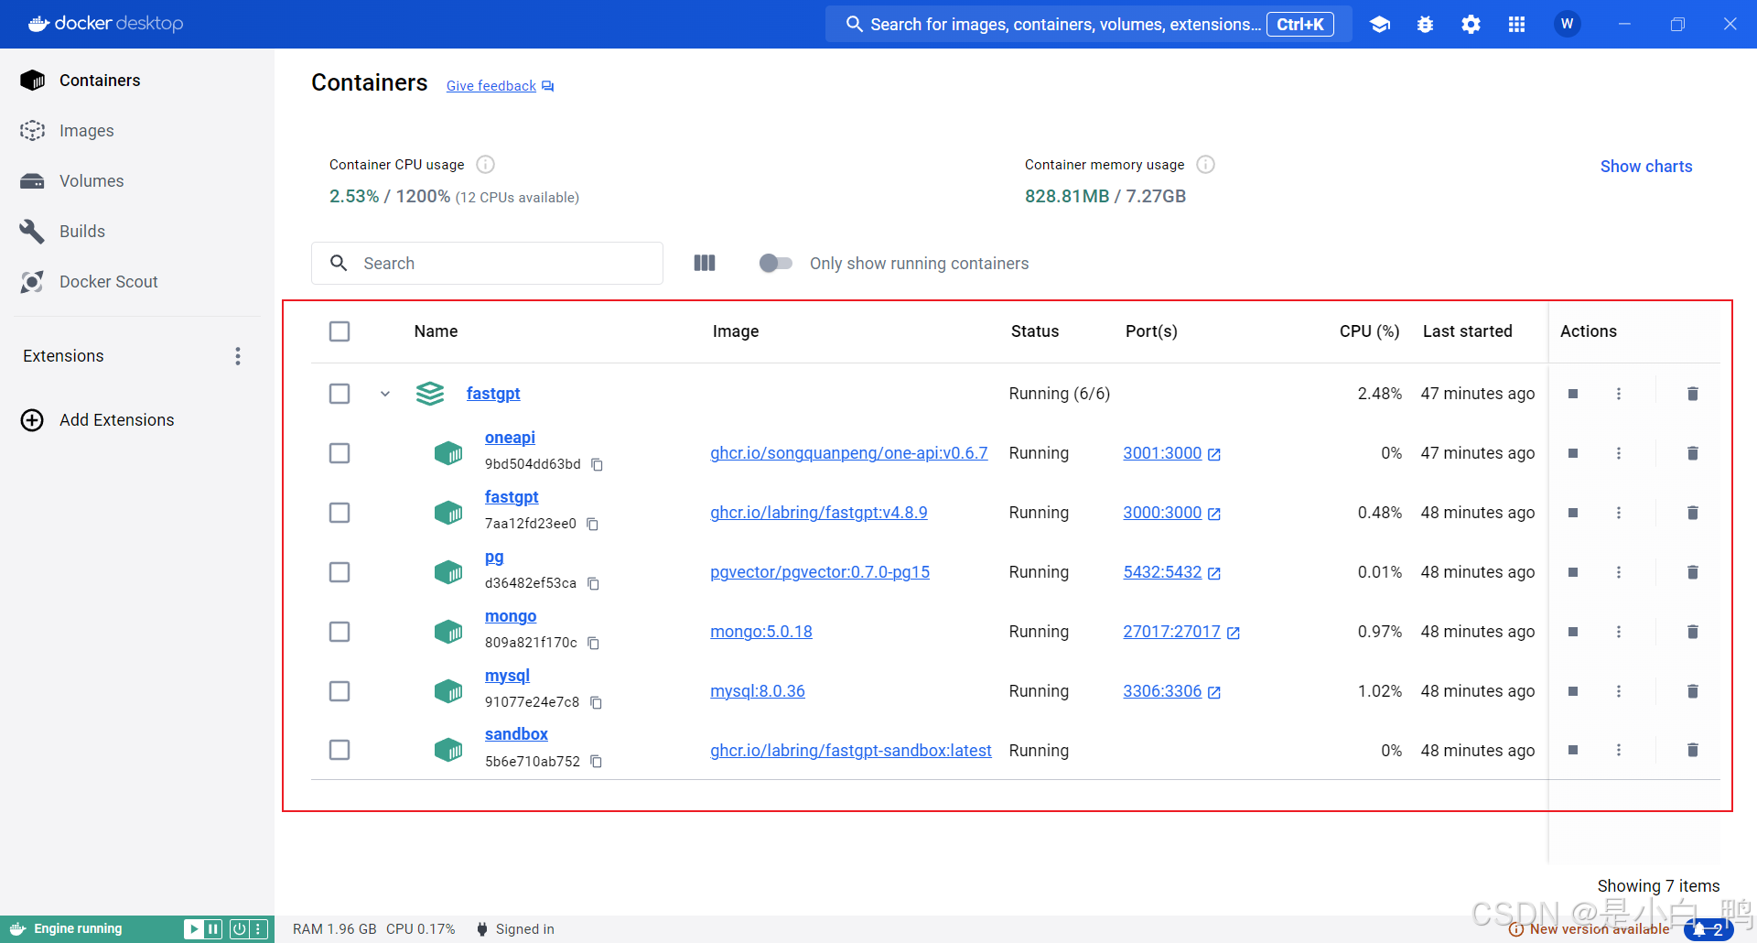Check the fastgpt stack row checkbox
The height and width of the screenshot is (943, 1757).
[340, 394]
